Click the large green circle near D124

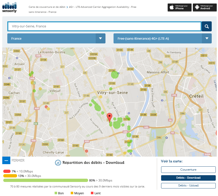point(115,75)
